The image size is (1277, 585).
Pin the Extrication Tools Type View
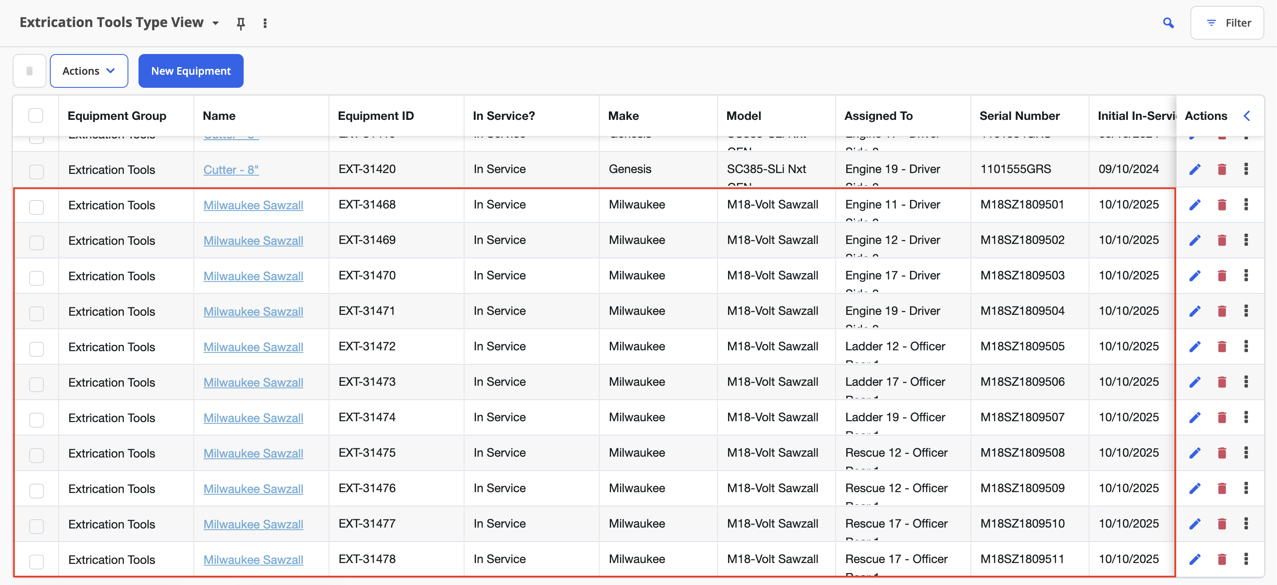241,23
